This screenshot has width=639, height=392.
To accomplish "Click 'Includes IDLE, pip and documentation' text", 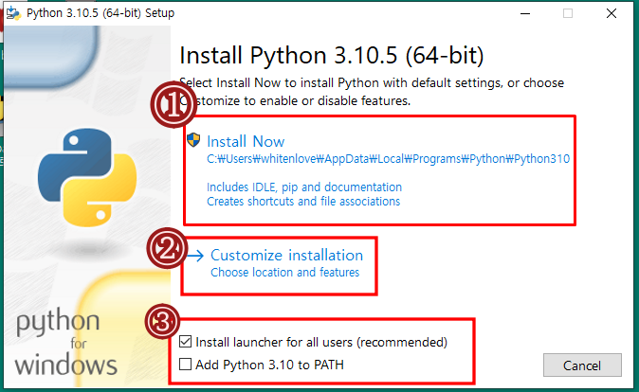I will point(304,187).
